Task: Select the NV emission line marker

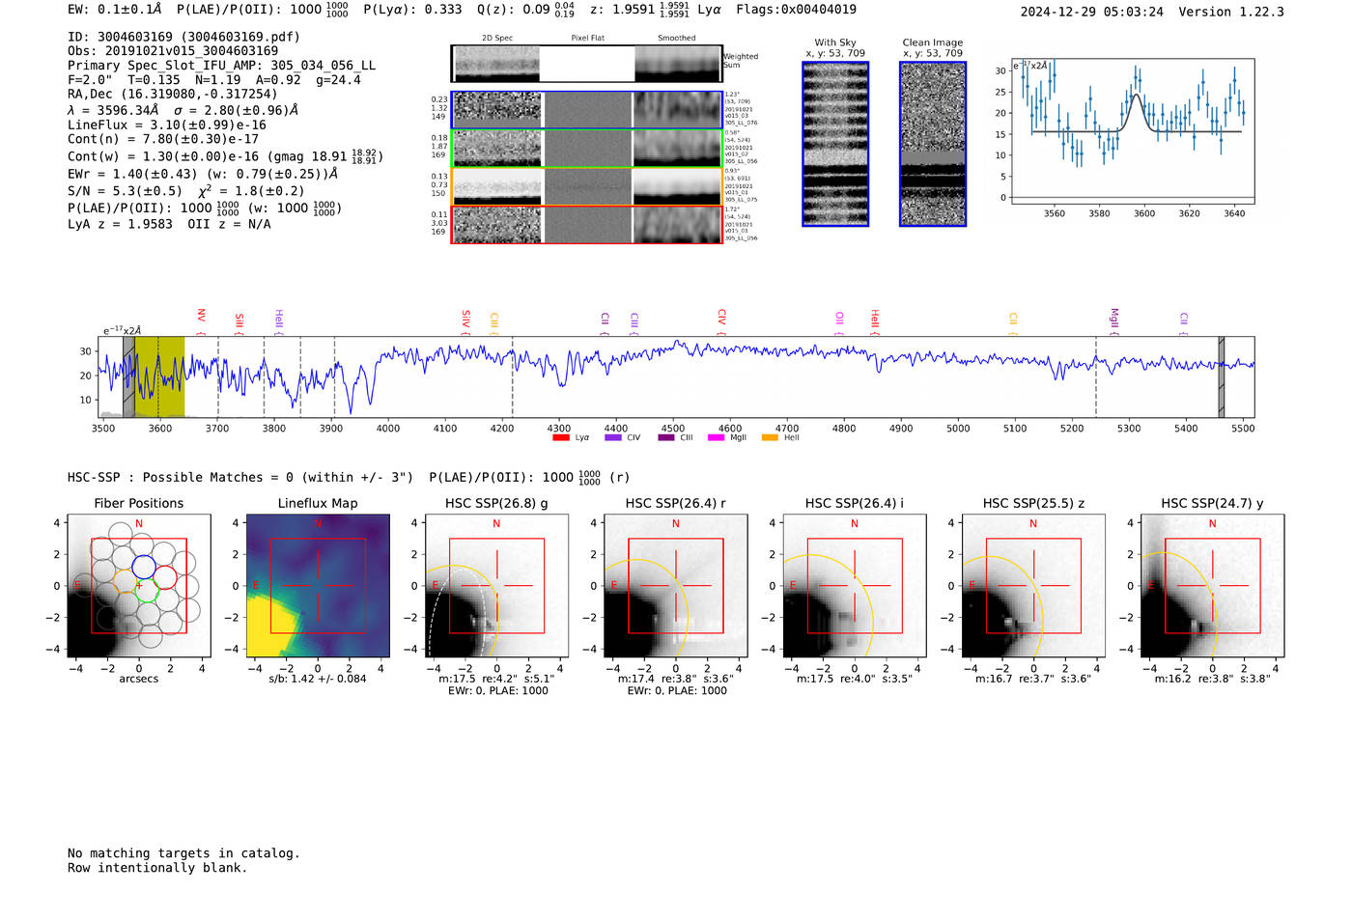Action: [x=201, y=320]
